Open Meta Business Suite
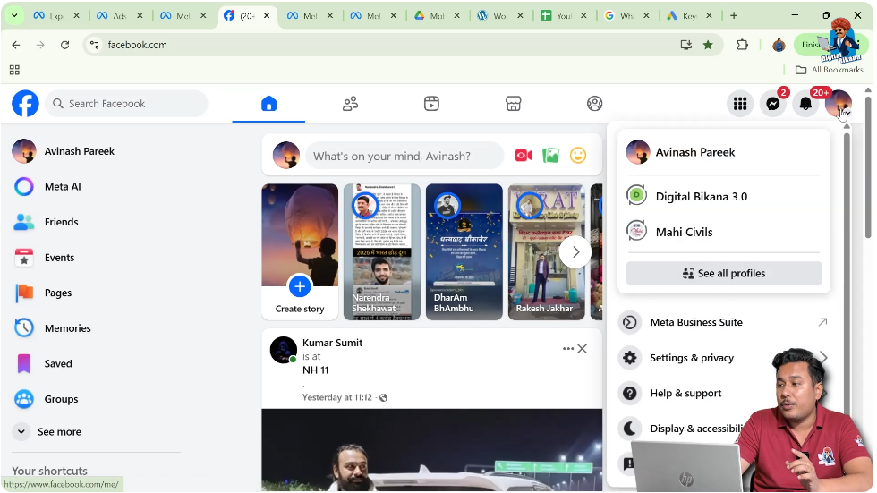This screenshot has height=493, width=877. (723, 322)
